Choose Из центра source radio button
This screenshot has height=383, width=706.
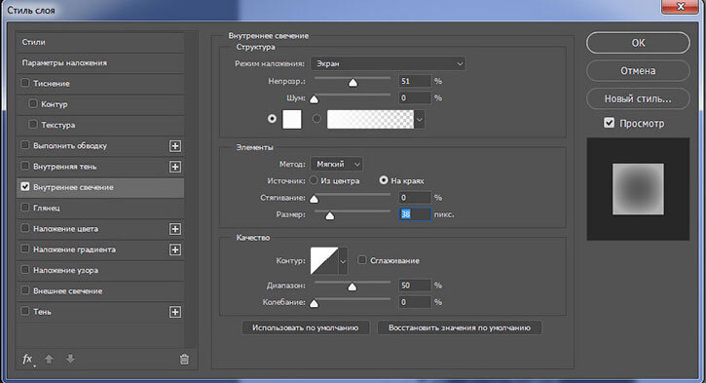pos(314,180)
